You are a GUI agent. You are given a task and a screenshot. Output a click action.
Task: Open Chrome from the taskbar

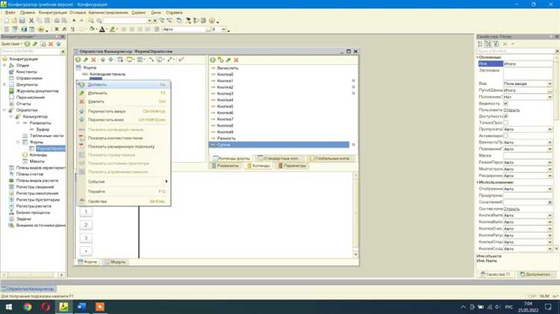coord(28,307)
